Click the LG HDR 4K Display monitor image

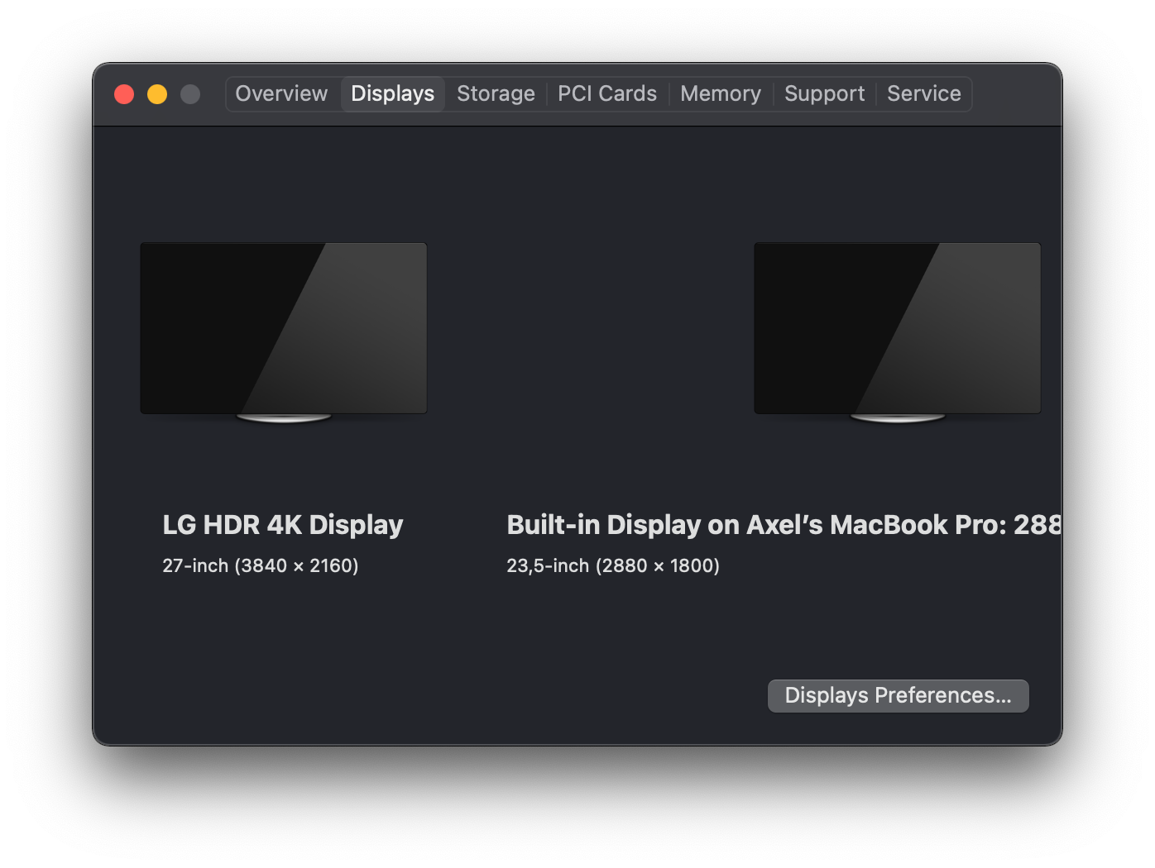coord(284,332)
